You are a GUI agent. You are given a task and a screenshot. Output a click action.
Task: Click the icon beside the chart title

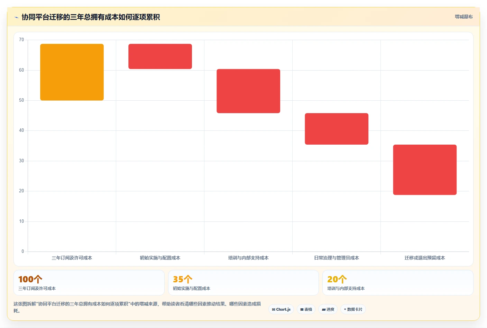click(16, 17)
